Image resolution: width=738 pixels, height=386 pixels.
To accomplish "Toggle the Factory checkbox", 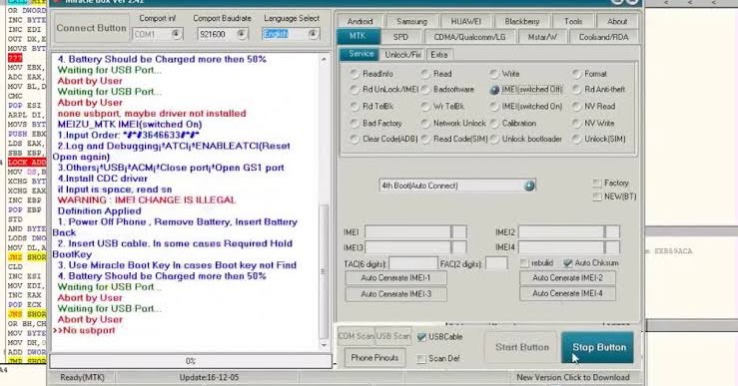I will [597, 183].
